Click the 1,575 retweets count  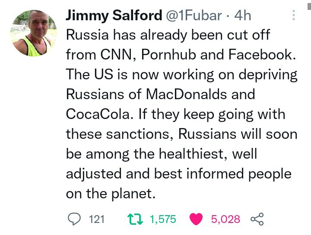click(x=163, y=219)
